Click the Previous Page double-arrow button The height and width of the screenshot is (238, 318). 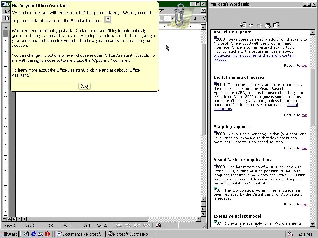click(203, 204)
